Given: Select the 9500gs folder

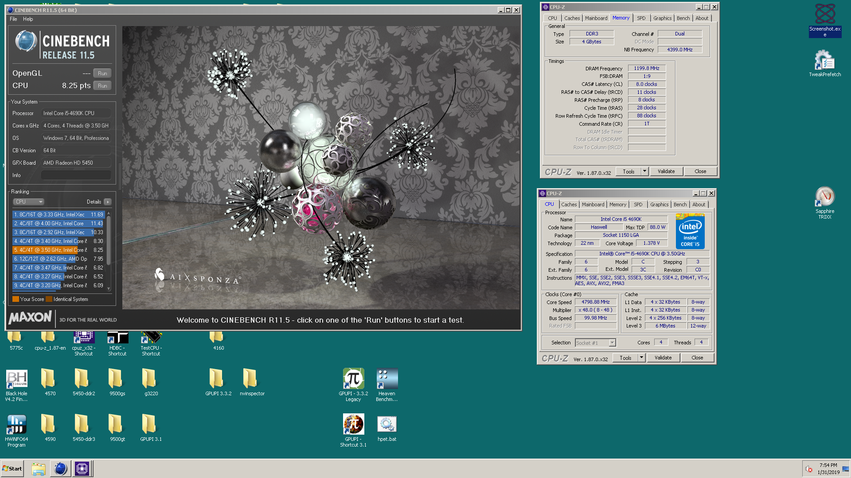Looking at the screenshot, I should point(117,382).
